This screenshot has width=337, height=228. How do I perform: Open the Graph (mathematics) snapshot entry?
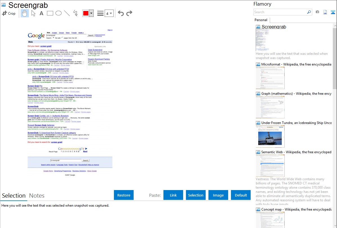[x=296, y=94]
